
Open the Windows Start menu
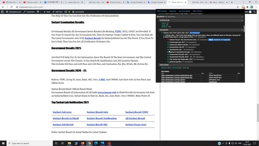[x=3, y=143]
